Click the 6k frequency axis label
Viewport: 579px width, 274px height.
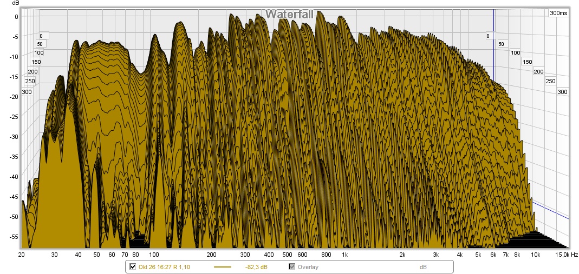[493, 255]
